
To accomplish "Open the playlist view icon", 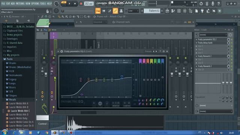I will [x=167, y=11].
